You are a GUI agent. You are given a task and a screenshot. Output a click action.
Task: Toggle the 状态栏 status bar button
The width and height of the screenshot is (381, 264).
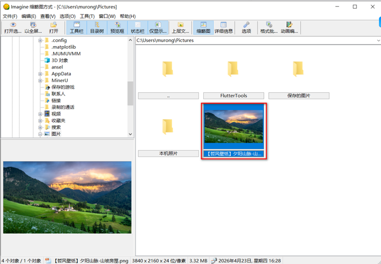point(138,28)
